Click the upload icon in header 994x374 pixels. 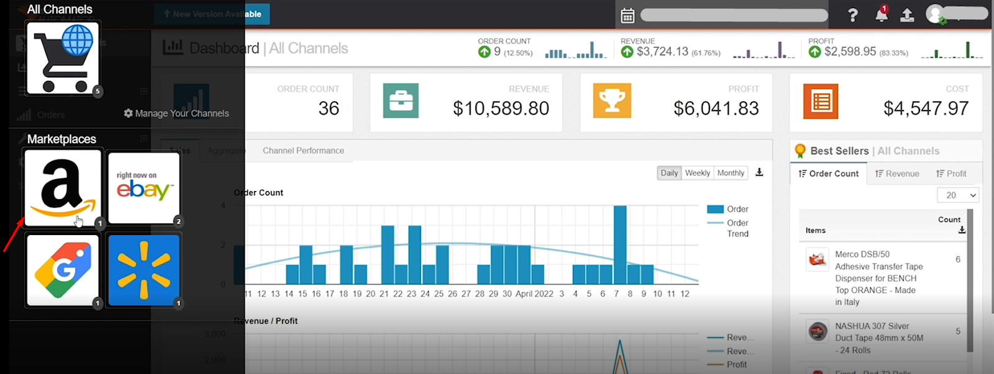click(x=907, y=15)
